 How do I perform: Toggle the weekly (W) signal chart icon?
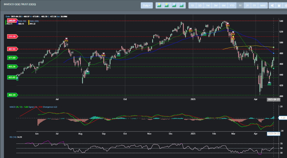tap(167, 5)
